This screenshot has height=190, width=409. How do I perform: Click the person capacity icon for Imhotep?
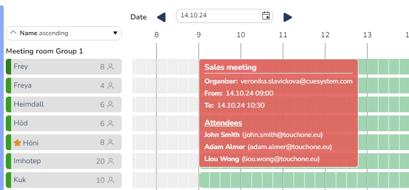(x=111, y=161)
